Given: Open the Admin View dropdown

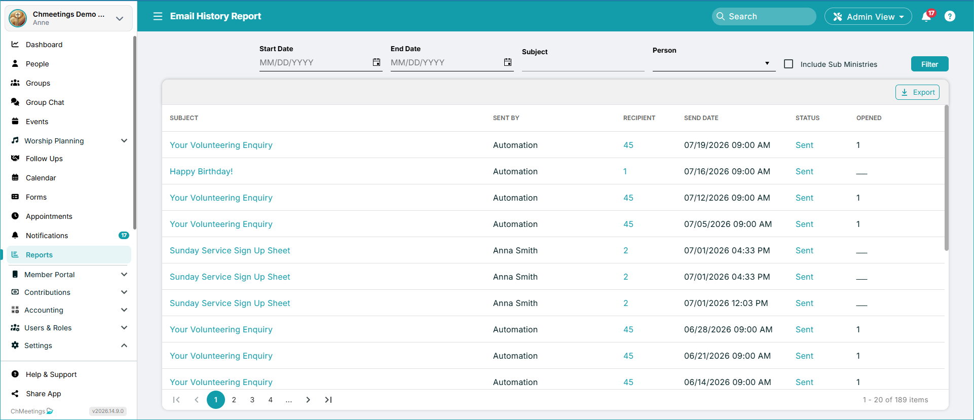Looking at the screenshot, I should click(868, 17).
